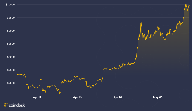The width and height of the screenshot is (192, 111).
Task: Click the line's lowest dip below $7000
Action: (60, 93)
